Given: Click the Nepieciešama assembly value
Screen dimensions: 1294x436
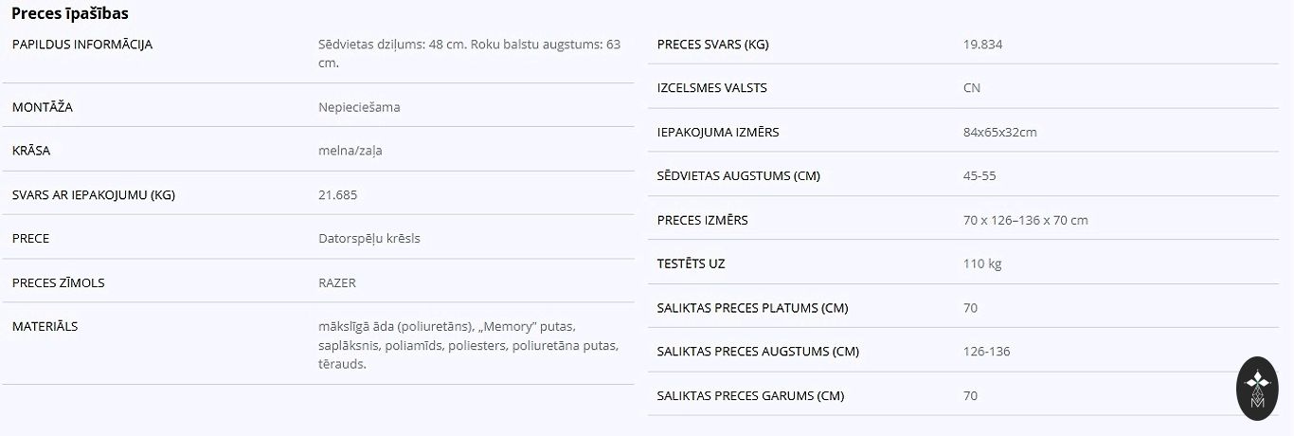Looking at the screenshot, I should point(359,107).
